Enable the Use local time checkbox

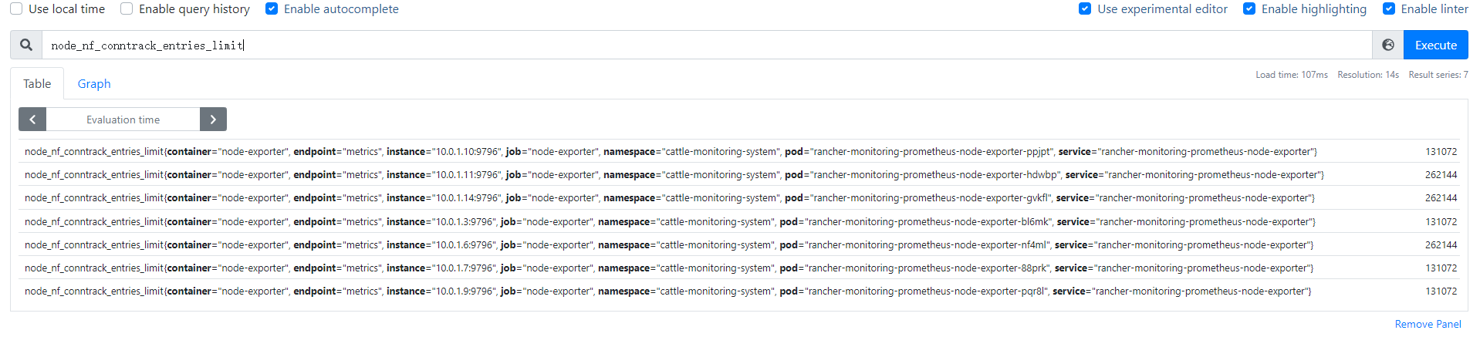click(16, 9)
